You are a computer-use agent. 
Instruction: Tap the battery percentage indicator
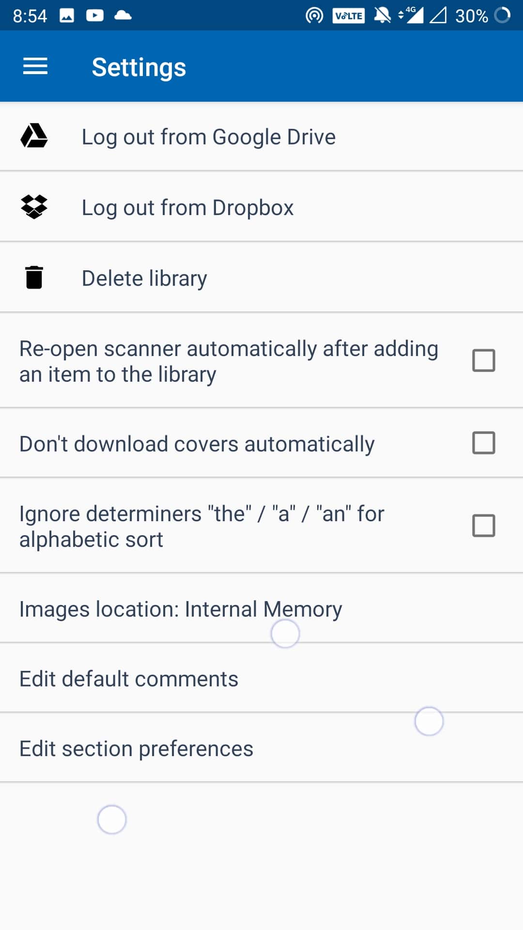471,16
